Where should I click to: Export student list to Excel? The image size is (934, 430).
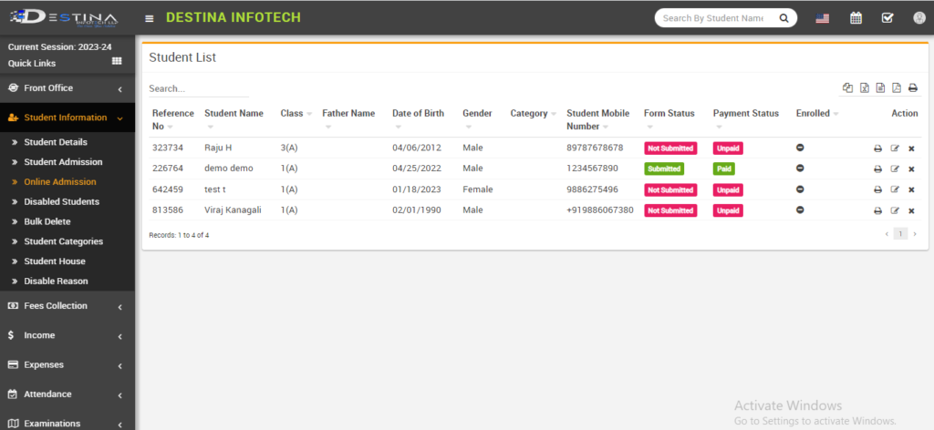point(864,87)
